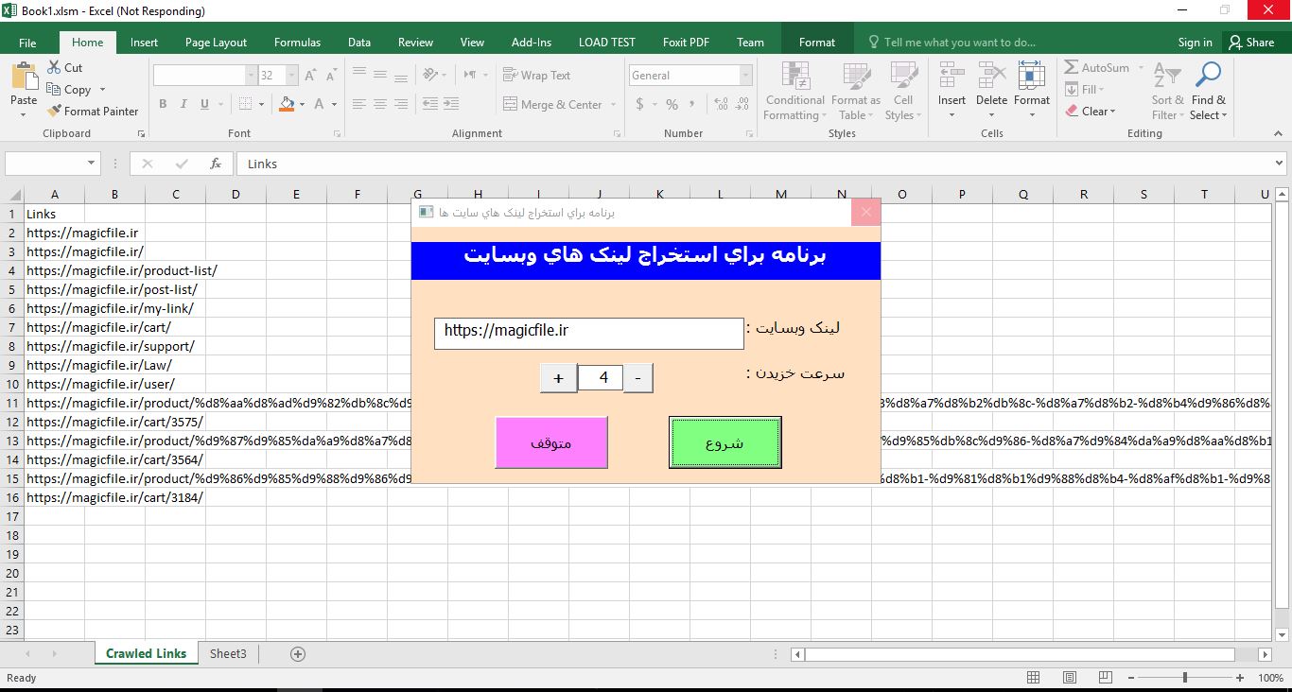Click Insert cells icon

952,76
